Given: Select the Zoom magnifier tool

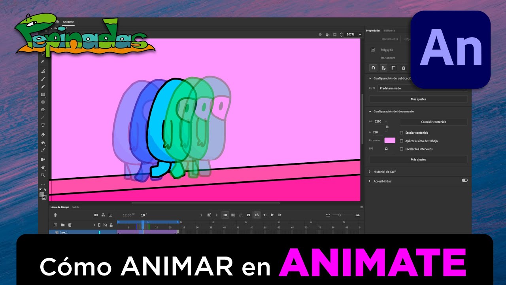Looking at the screenshot, I should pyautogui.click(x=43, y=175).
